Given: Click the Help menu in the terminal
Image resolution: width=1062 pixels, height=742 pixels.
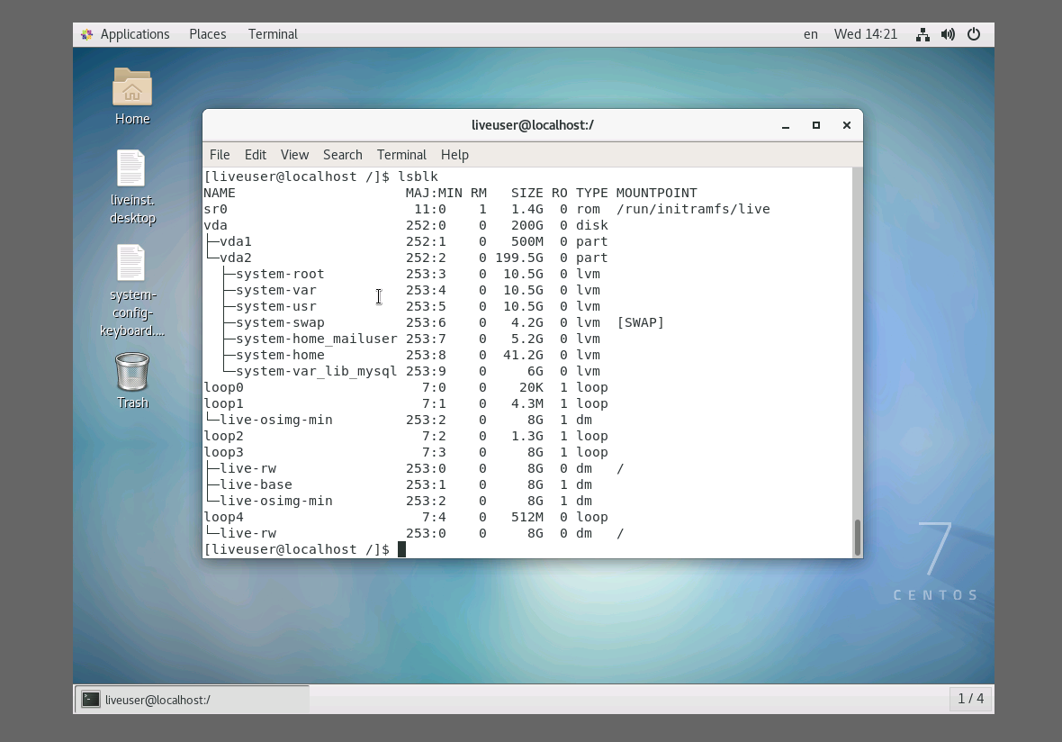Looking at the screenshot, I should [454, 155].
